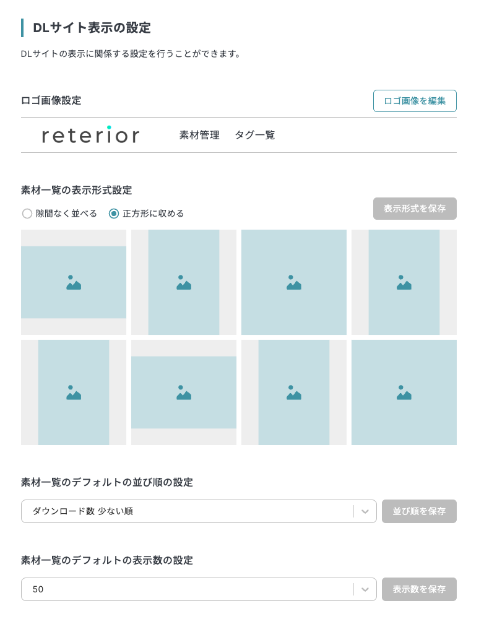Open the 素材管理 menu item

tap(199, 135)
